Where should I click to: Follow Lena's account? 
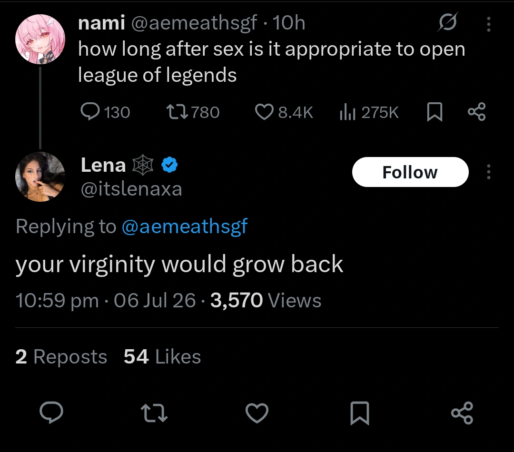coord(410,172)
